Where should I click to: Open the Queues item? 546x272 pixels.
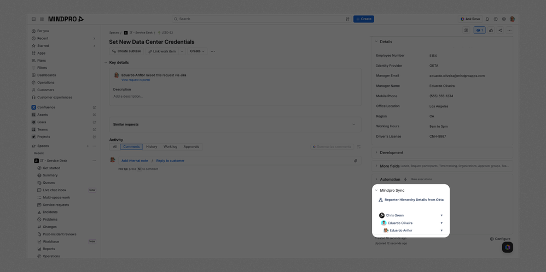coord(48,182)
